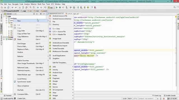Click the Find magnifier toolbar icon

[30, 7]
